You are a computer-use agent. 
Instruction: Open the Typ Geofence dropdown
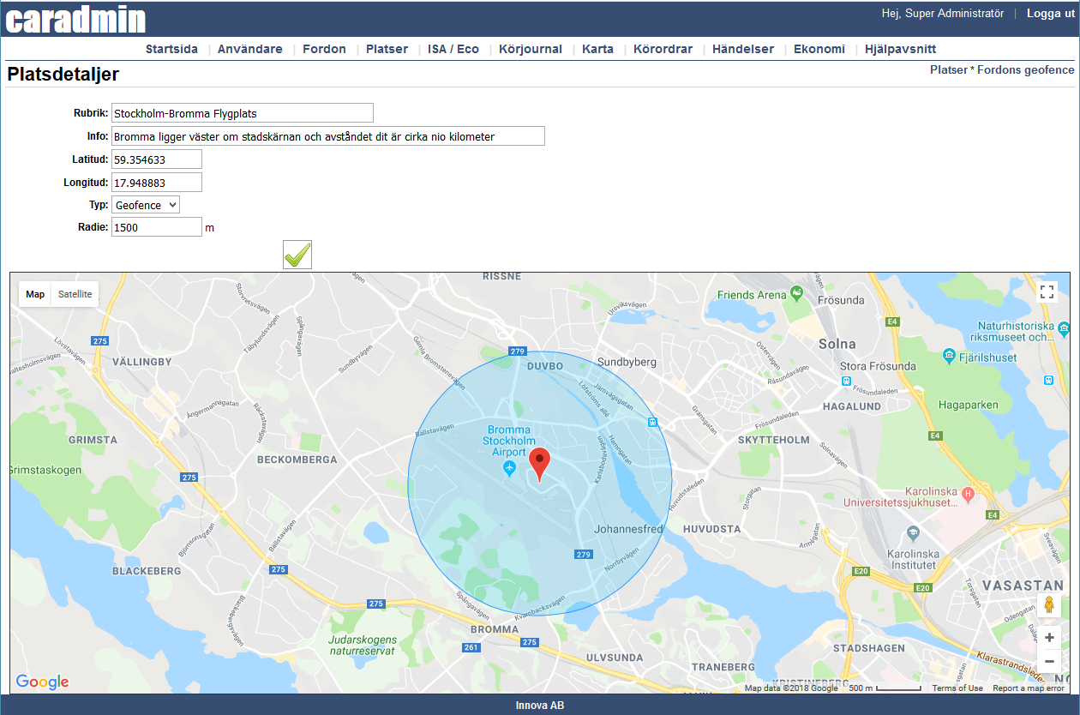pyautogui.click(x=146, y=205)
